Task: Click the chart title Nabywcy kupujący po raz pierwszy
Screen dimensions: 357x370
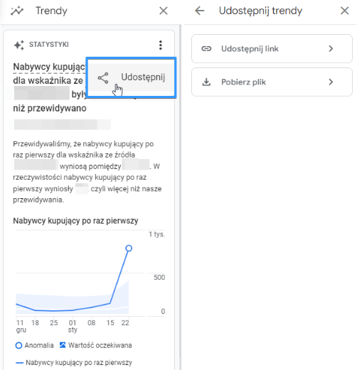Action: (x=75, y=221)
